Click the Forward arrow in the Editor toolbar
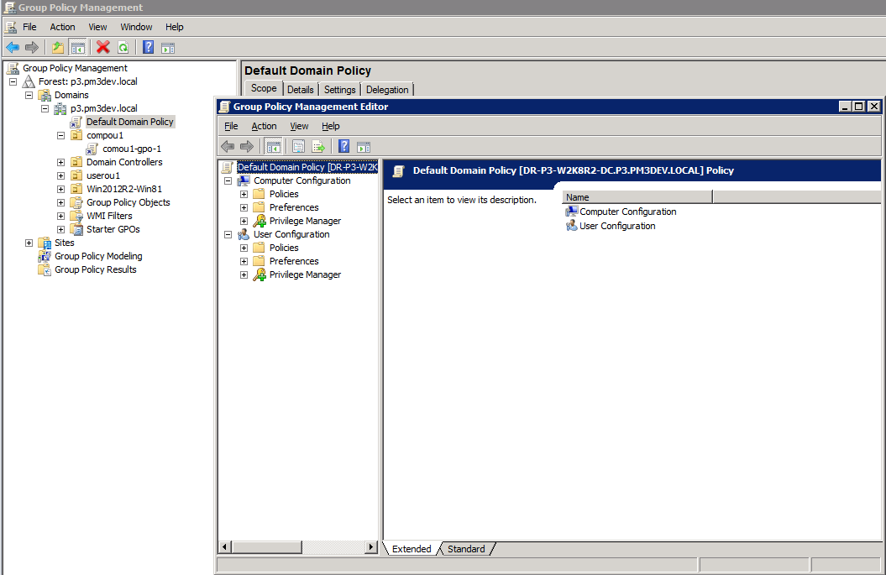This screenshot has height=575, width=886. [x=247, y=147]
